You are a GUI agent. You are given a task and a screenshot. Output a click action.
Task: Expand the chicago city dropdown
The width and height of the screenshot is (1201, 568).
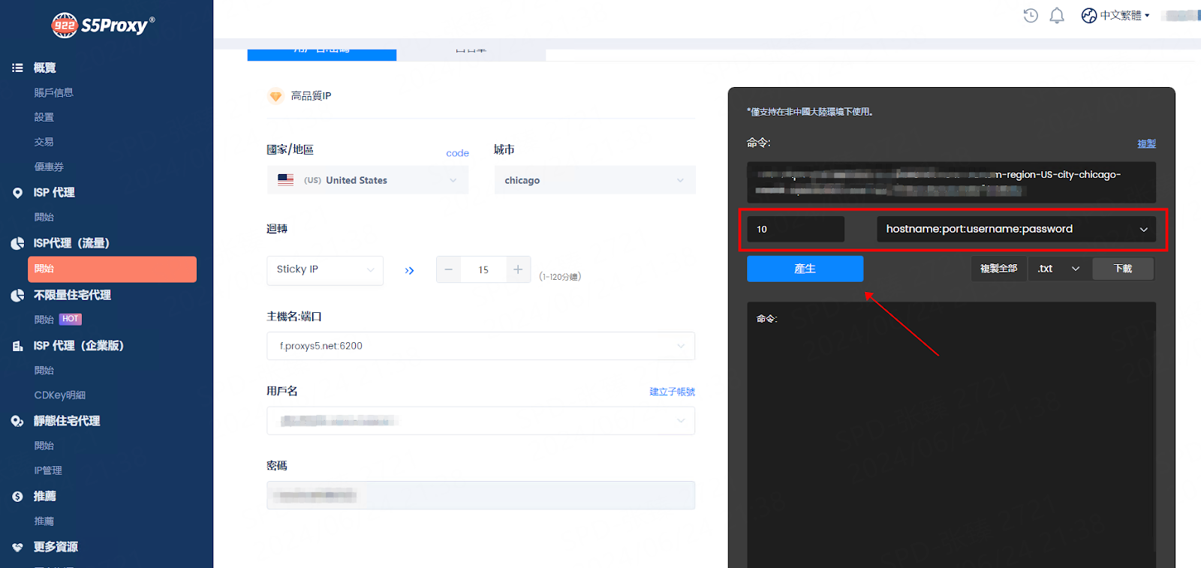tap(594, 180)
